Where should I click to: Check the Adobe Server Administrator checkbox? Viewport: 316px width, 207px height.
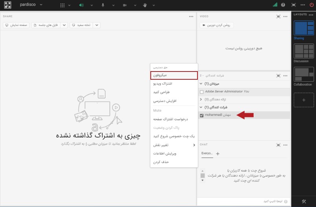[x=201, y=92]
